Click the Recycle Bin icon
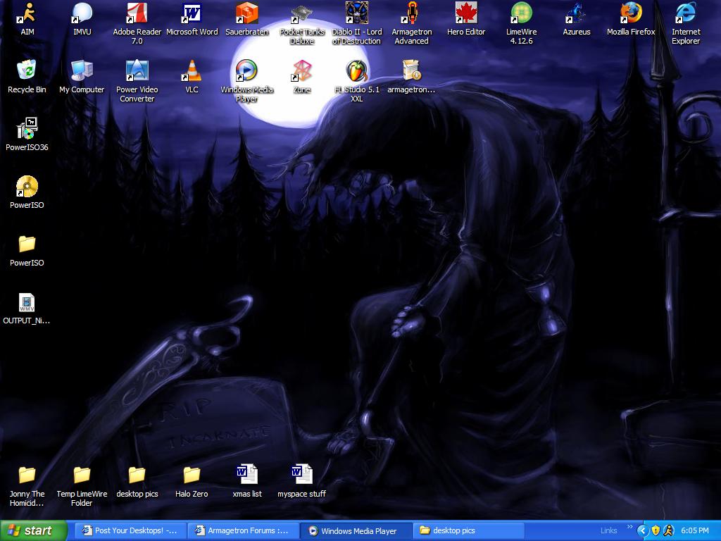Image resolution: width=721 pixels, height=541 pixels. [x=27, y=71]
